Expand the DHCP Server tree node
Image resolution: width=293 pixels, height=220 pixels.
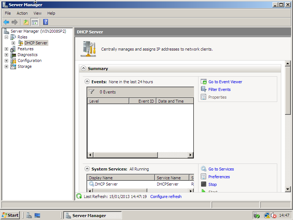tap(13, 43)
